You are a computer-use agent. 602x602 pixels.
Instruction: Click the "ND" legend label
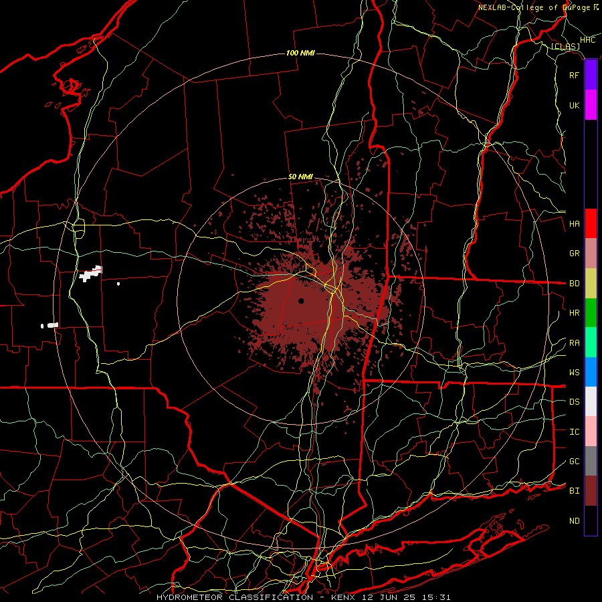tap(574, 521)
